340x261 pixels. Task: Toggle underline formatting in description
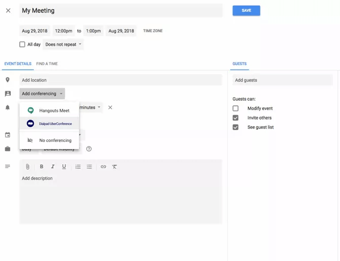pos(64,166)
